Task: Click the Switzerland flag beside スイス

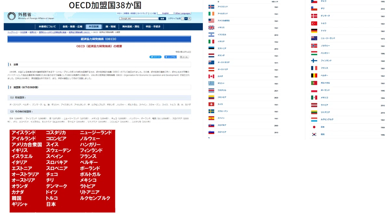Action: click(x=211, y=104)
